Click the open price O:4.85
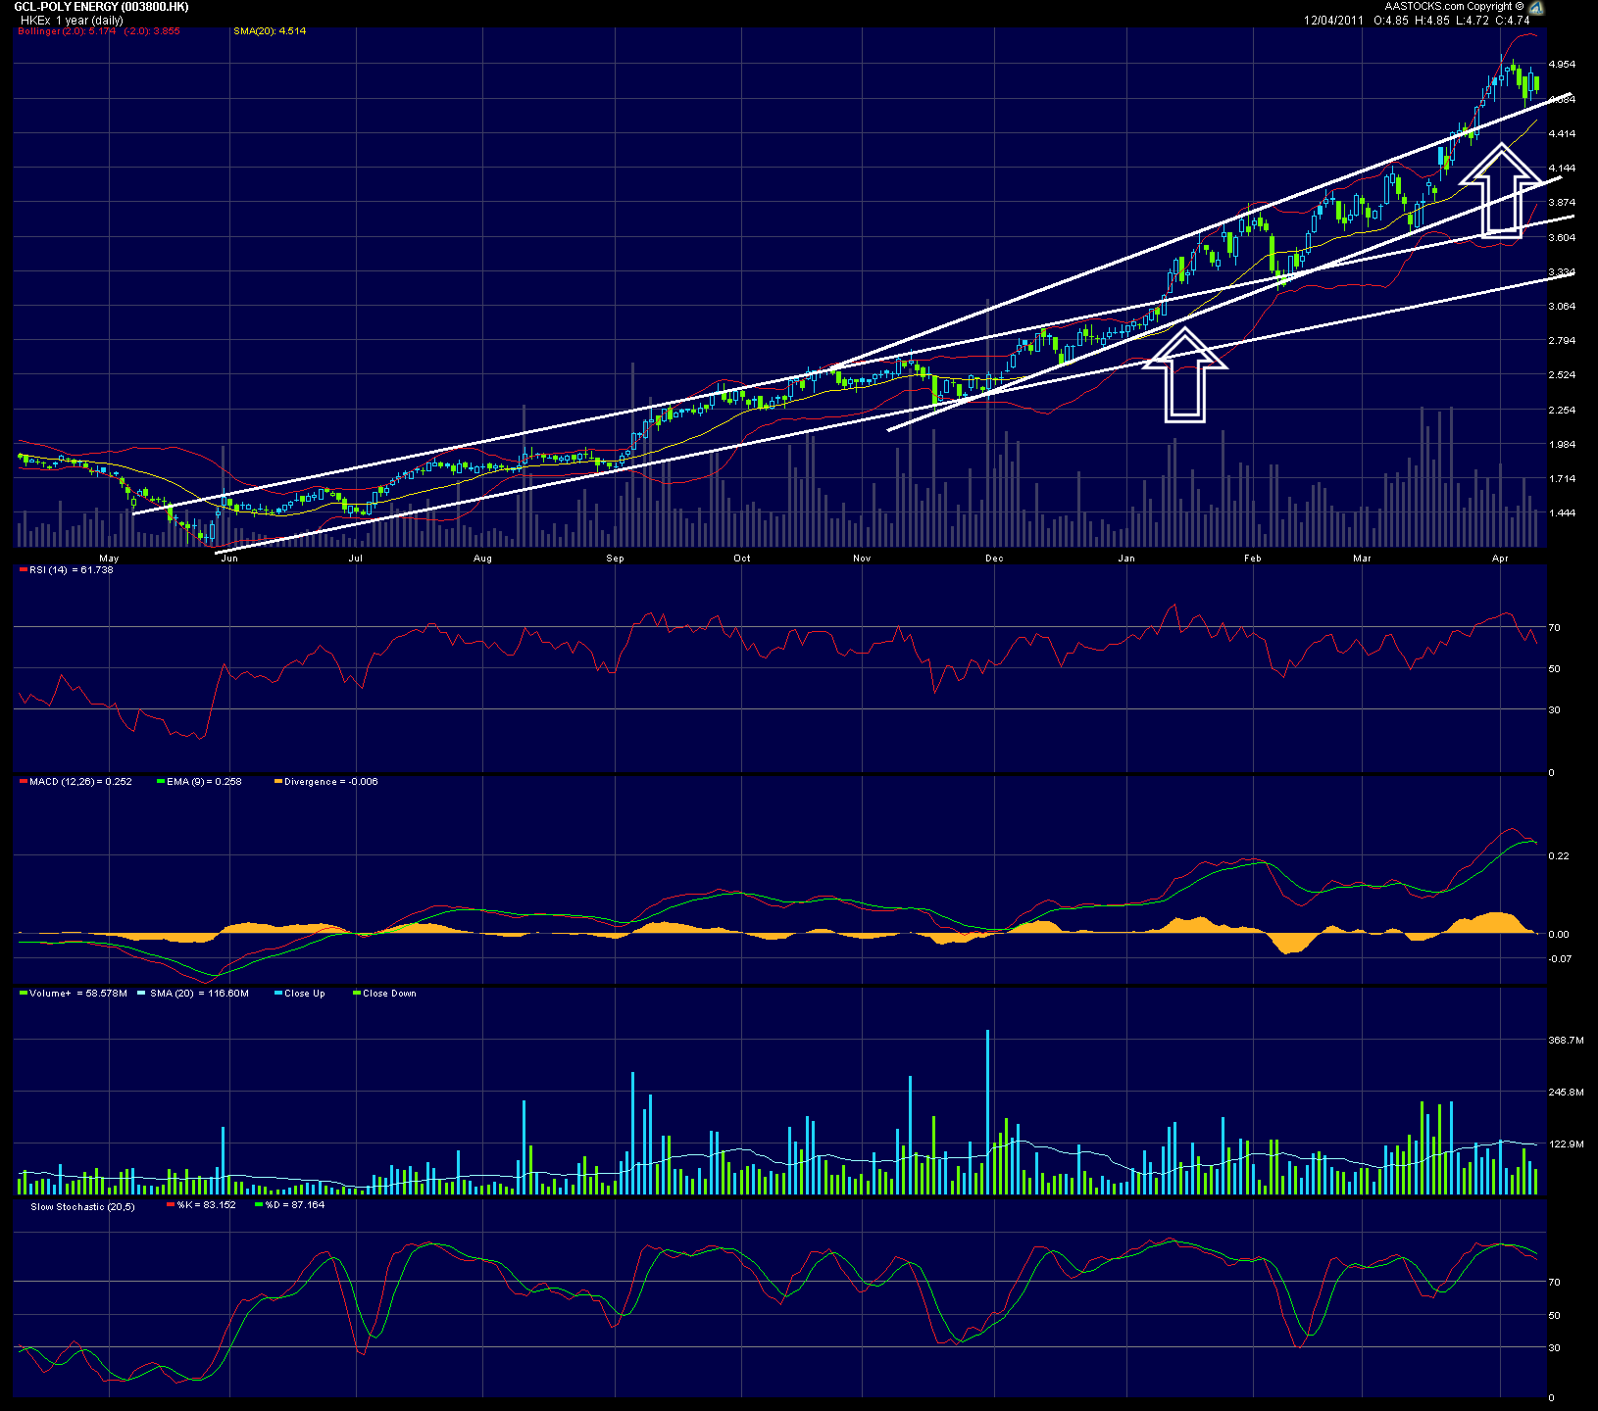Screen dimensions: 1598x1411 click(x=1392, y=20)
